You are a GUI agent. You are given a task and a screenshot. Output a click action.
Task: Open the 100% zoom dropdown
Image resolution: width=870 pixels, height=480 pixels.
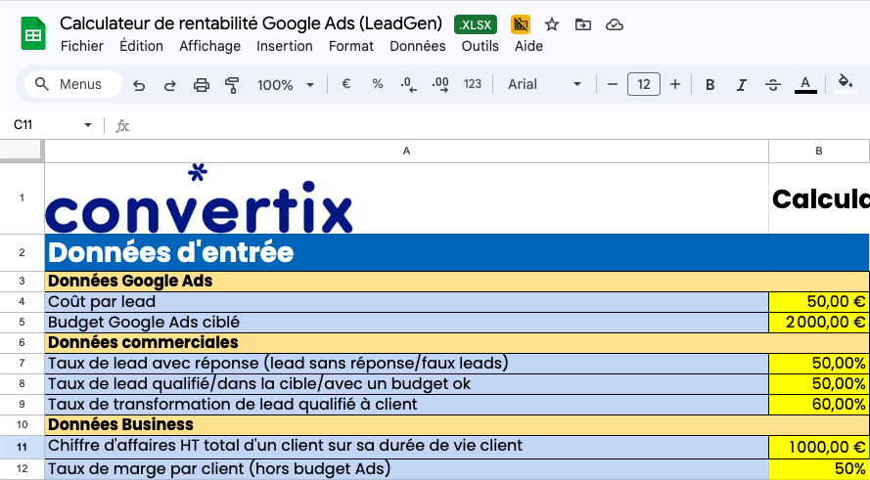(x=285, y=85)
